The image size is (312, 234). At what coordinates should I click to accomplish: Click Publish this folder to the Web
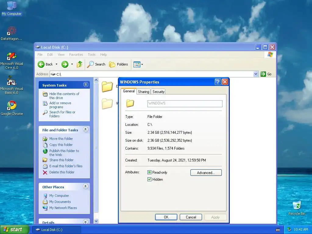tap(64, 153)
